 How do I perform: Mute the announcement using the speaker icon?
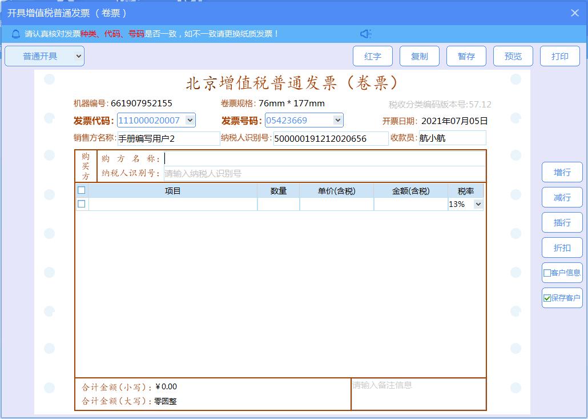(365, 34)
